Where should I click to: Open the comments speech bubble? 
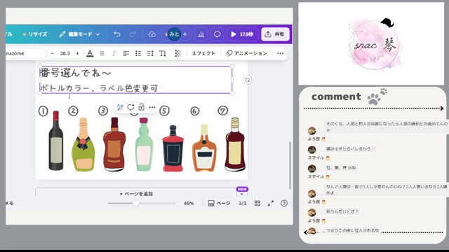tap(217, 34)
